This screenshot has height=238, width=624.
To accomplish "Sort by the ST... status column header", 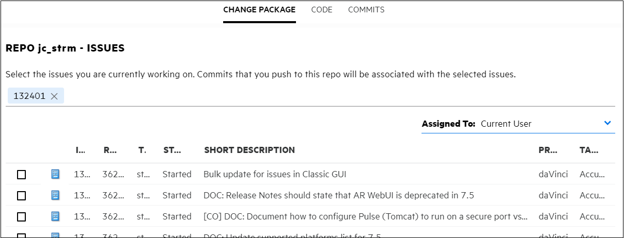I will [x=172, y=150].
